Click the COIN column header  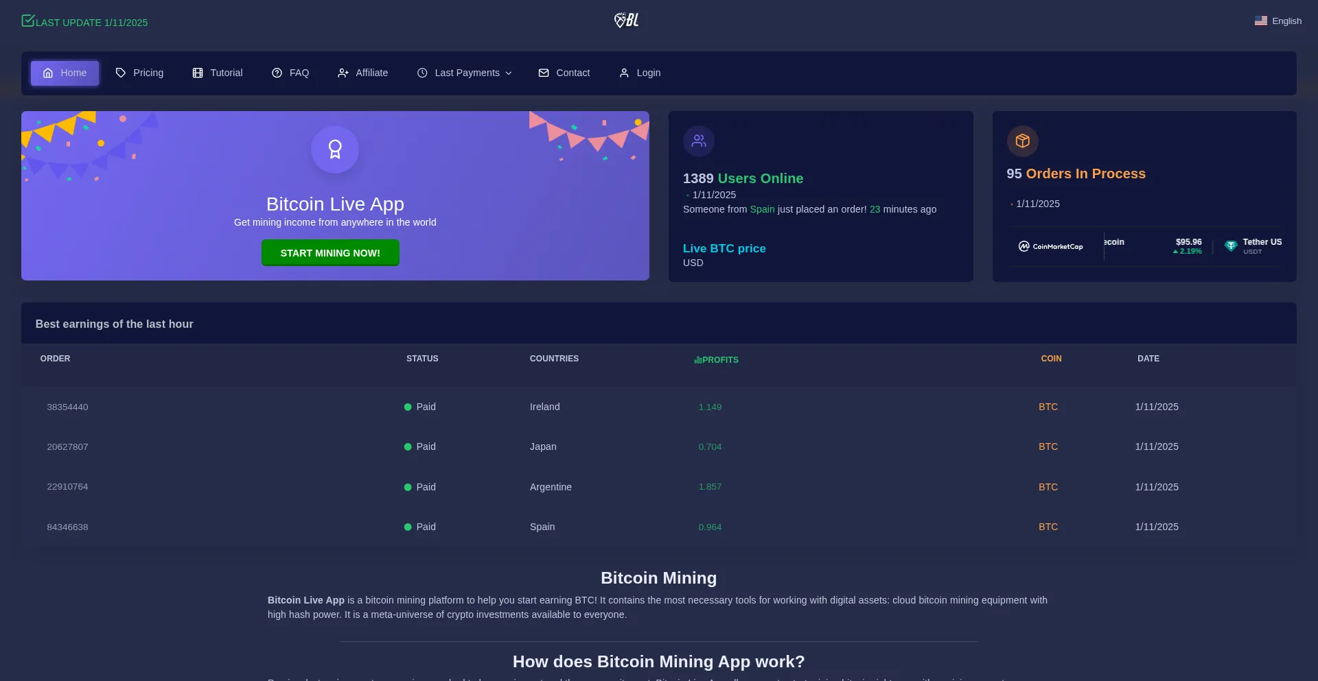point(1051,359)
